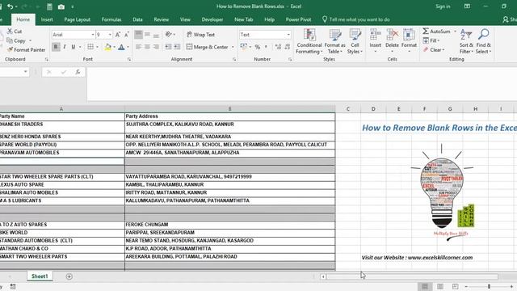This screenshot has height=291, width=517.
Task: Click the Orientation icon
Action: (169, 34)
